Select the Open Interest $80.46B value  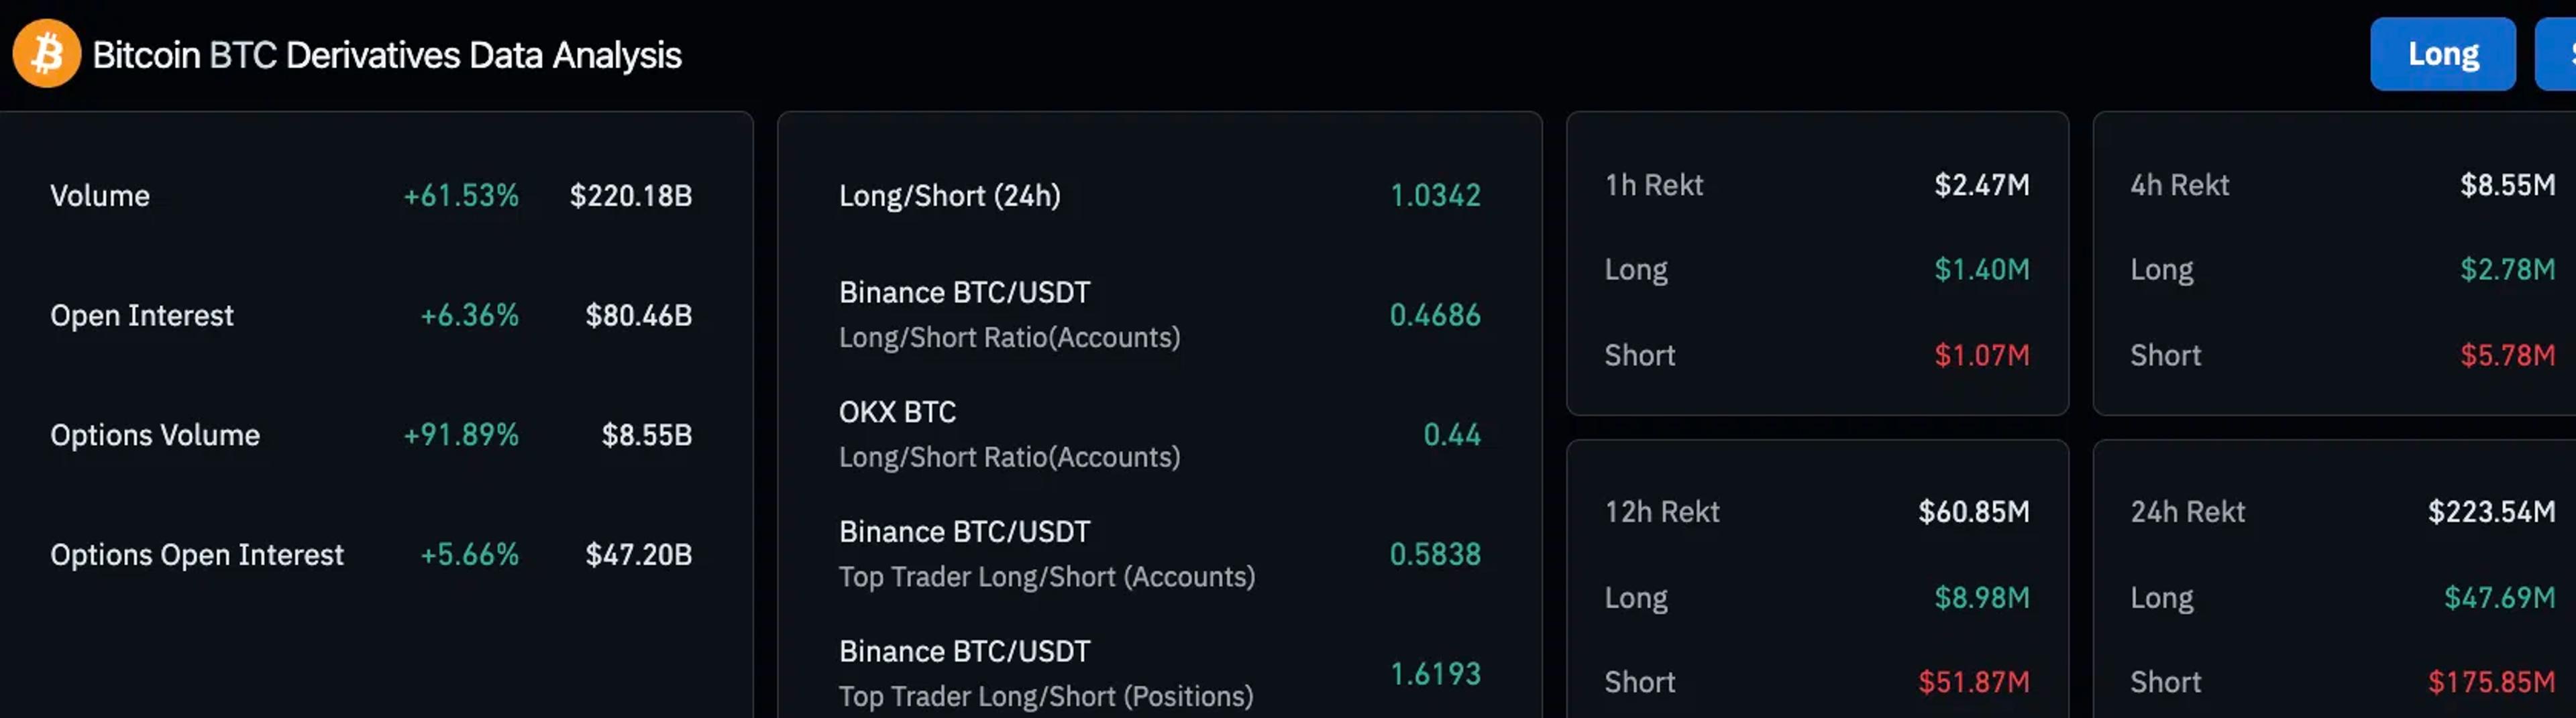pos(638,315)
